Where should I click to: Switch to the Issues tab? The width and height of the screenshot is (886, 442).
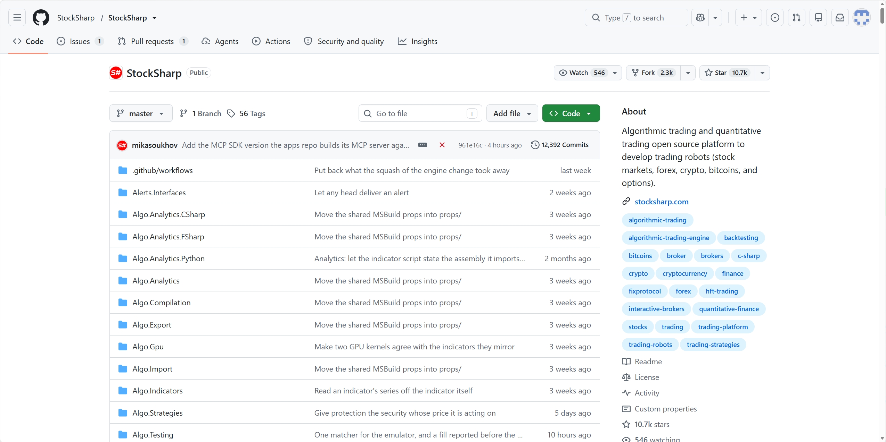(80, 41)
